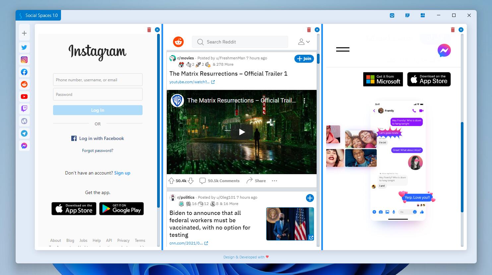This screenshot has height=275, width=492.
Task: Open the post's three-dot more options
Action: (x=274, y=181)
